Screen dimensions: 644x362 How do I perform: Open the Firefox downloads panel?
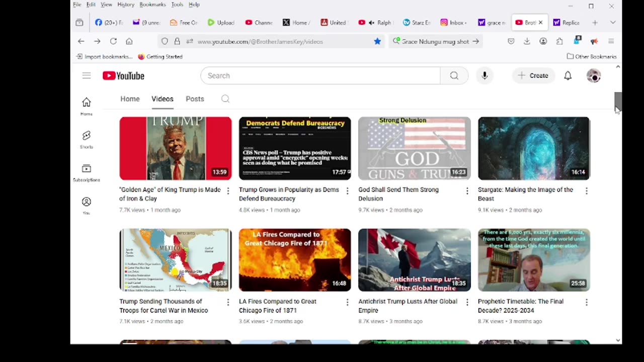[527, 41]
